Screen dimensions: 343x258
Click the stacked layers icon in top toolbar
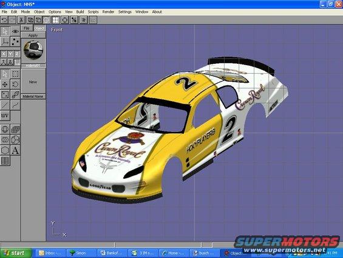(x=84, y=20)
